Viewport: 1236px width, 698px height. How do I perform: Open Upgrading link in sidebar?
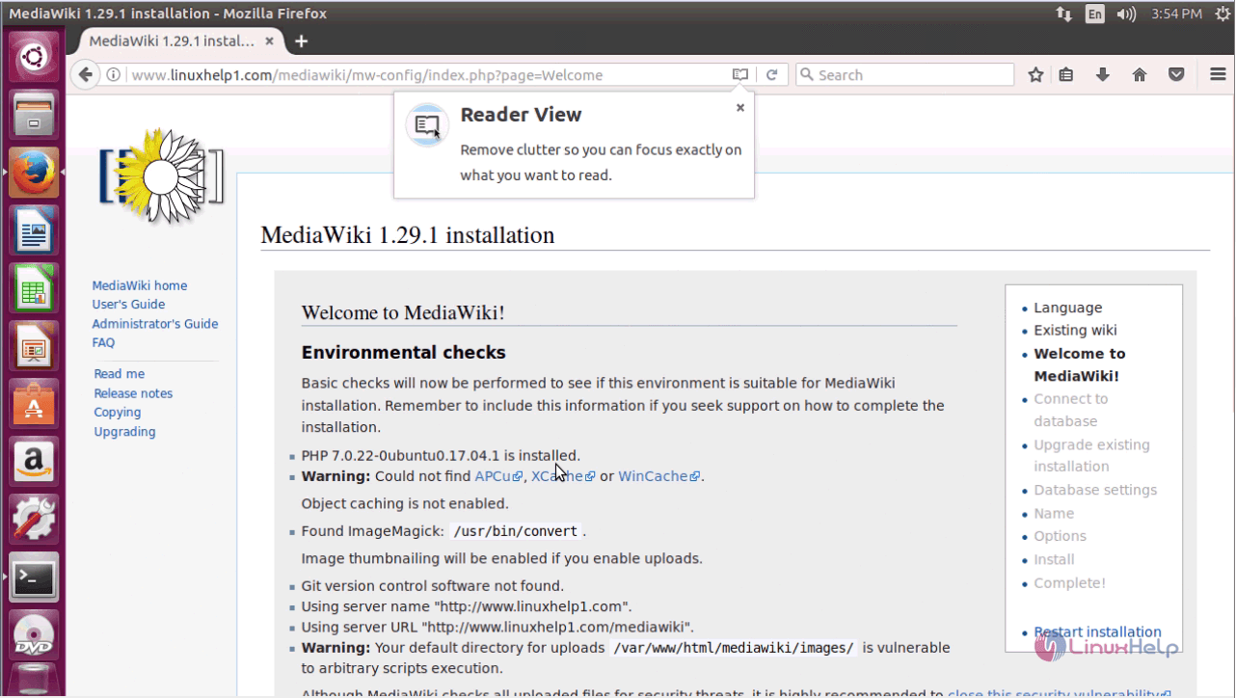[x=124, y=432]
